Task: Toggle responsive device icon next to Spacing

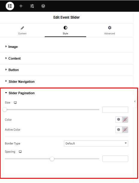Action: coord(20,152)
